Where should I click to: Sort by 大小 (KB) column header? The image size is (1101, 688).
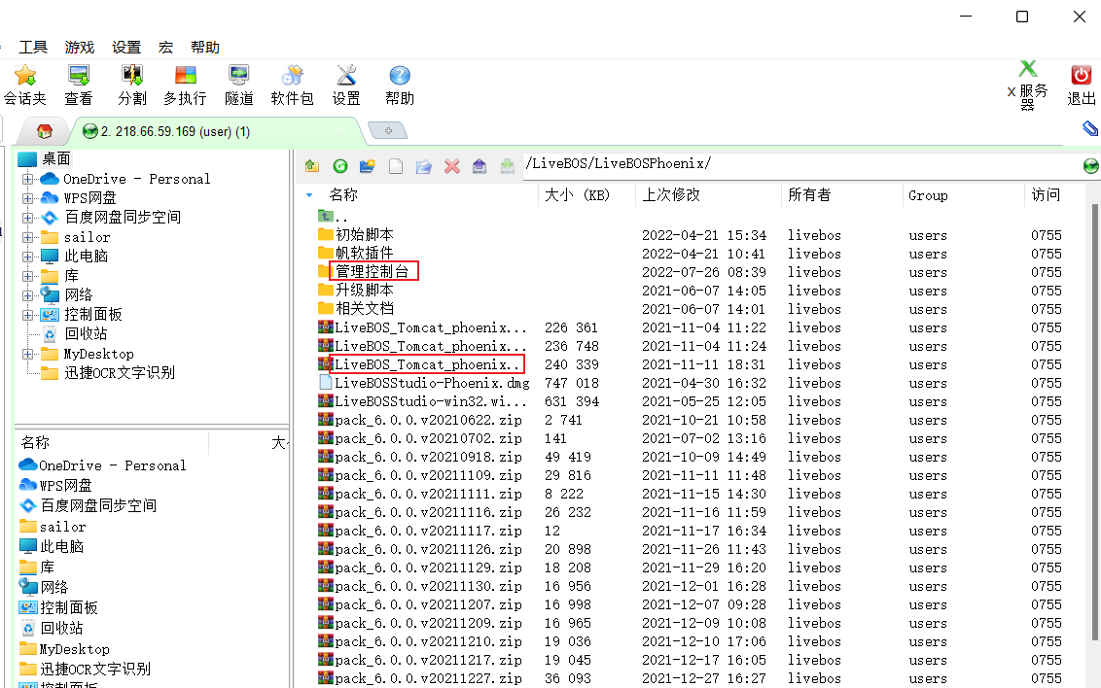tap(577, 195)
